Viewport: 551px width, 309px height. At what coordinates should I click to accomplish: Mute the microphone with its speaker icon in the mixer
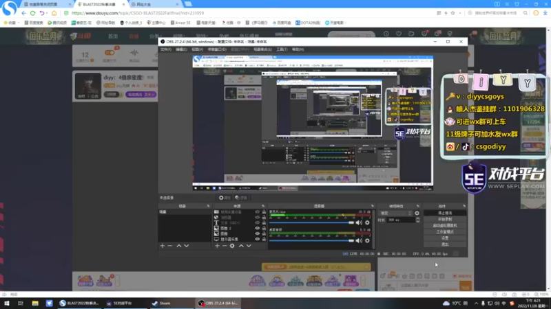point(359,222)
